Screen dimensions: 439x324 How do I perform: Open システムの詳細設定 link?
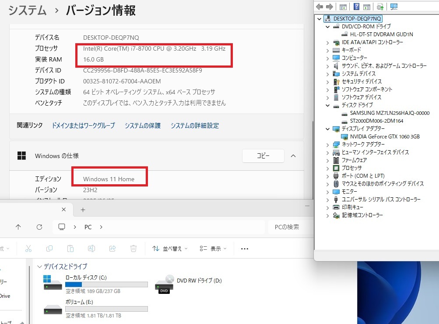[195, 126]
